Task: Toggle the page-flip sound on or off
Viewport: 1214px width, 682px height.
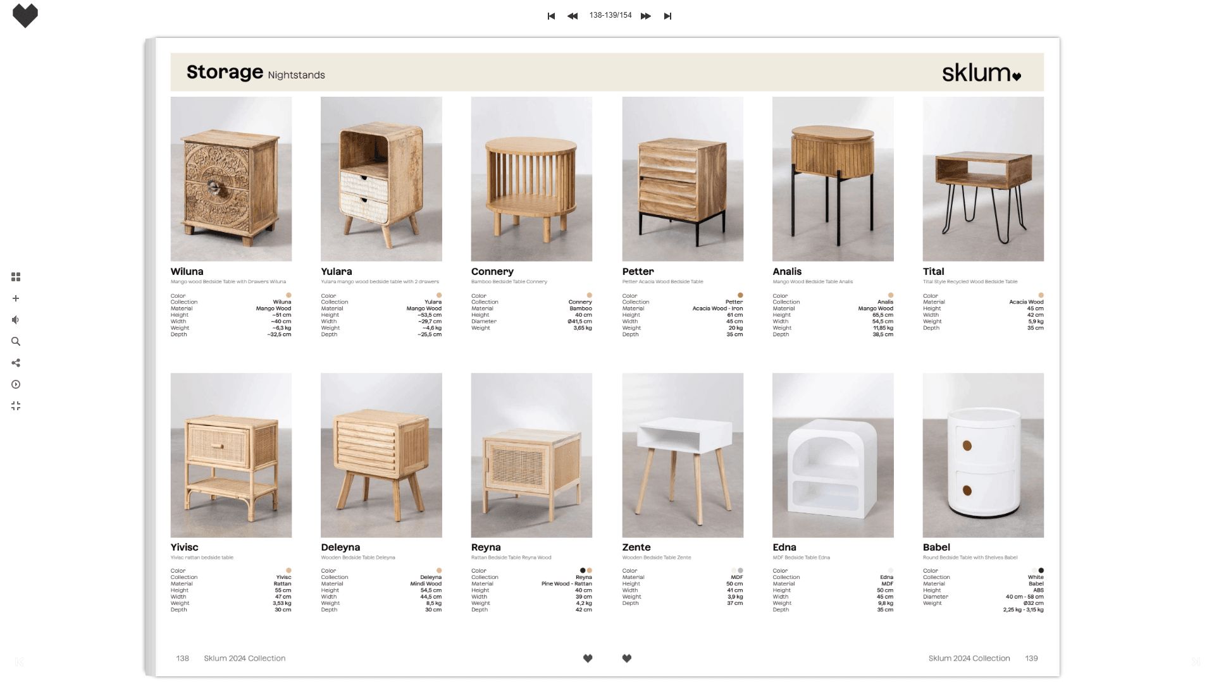Action: 15,319
